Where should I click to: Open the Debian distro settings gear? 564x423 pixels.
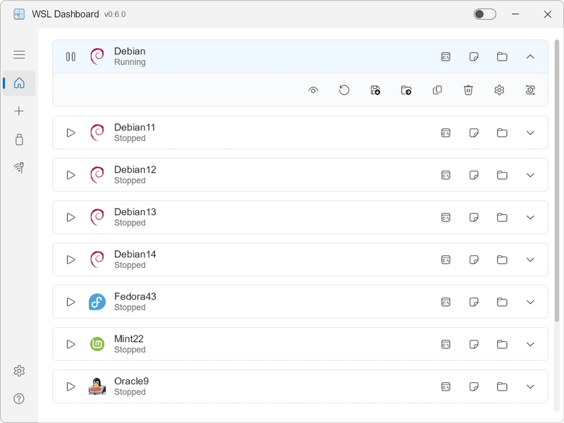(499, 90)
